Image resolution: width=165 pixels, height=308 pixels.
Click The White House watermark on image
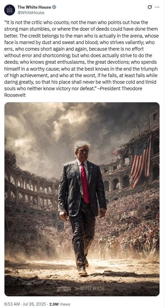click(81, 289)
